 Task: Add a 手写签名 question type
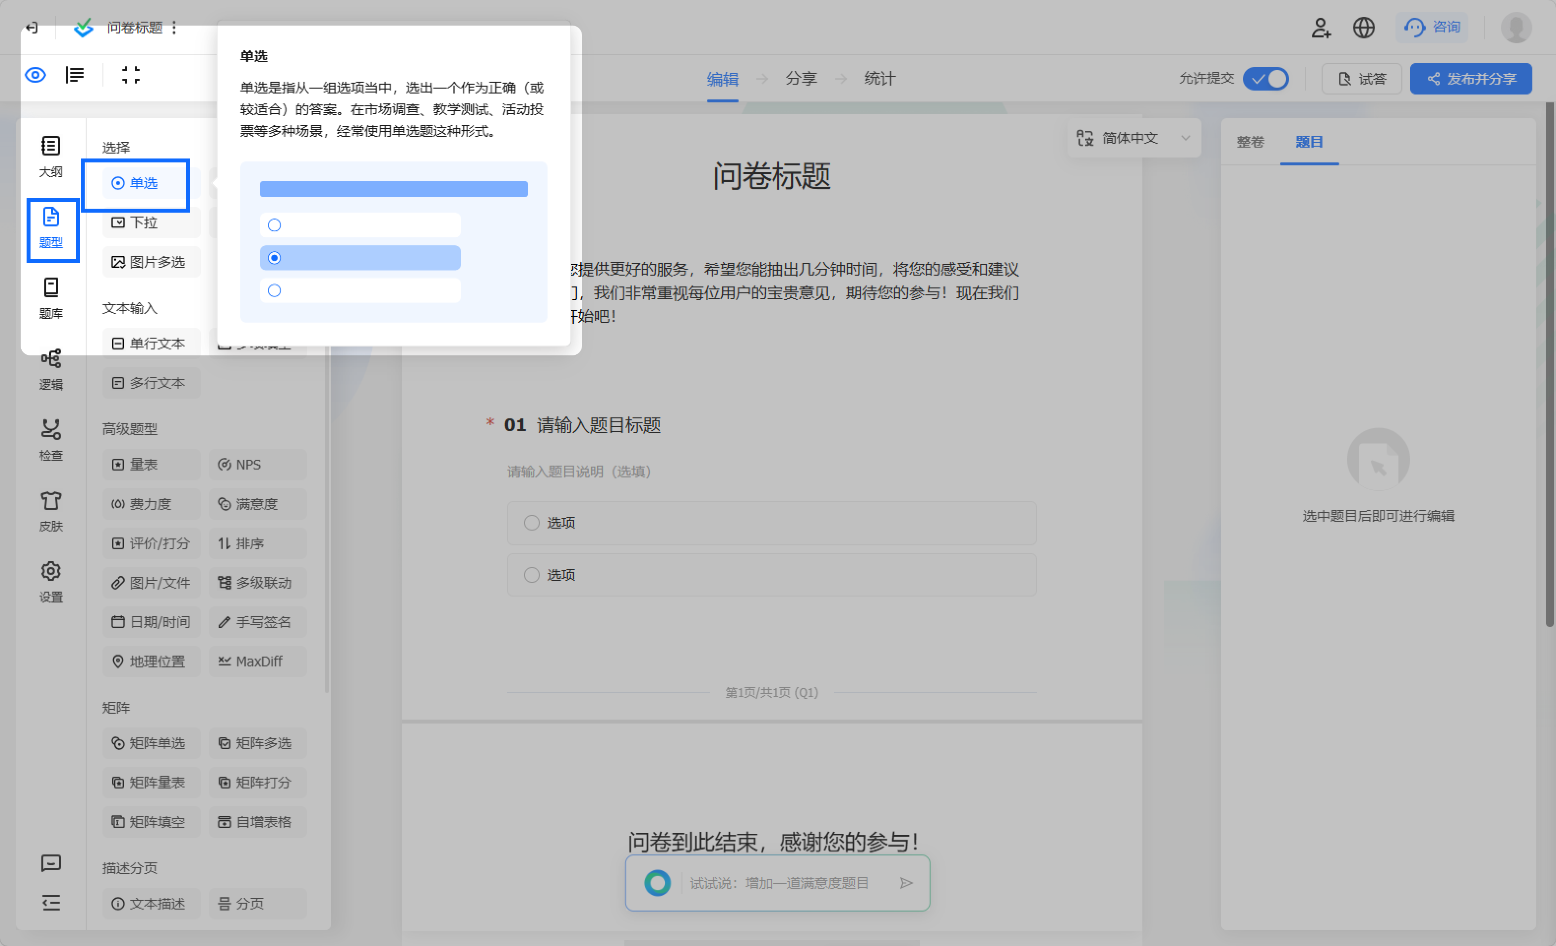pos(258,622)
